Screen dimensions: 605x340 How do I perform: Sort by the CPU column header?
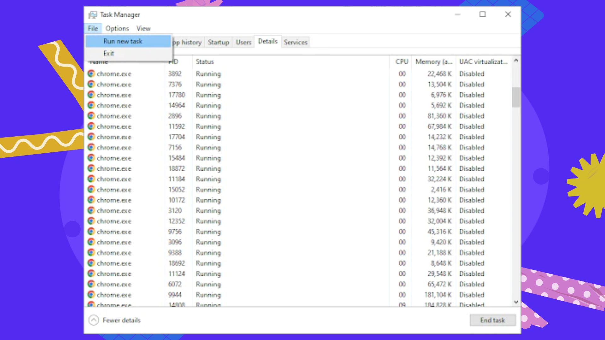click(402, 62)
